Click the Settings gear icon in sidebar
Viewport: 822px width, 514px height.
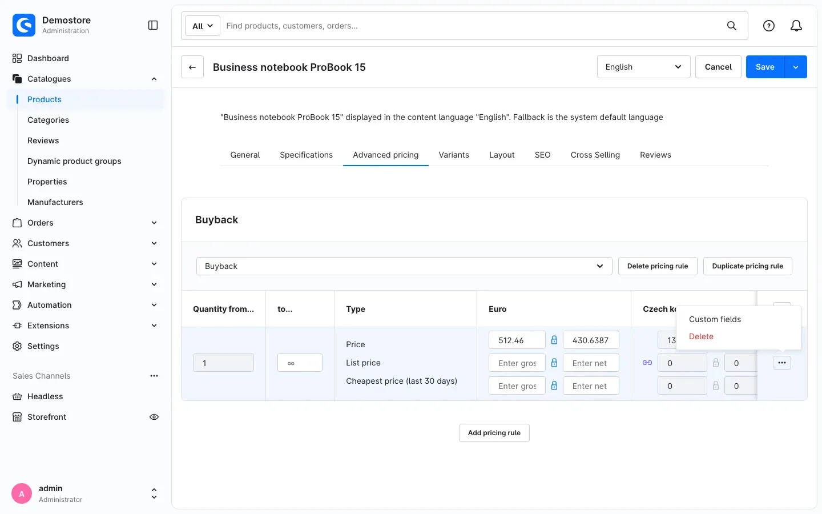click(17, 346)
